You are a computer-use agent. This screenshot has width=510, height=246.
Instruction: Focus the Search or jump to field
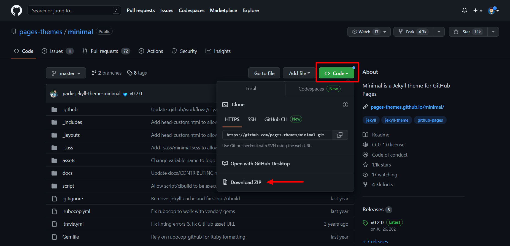74,10
